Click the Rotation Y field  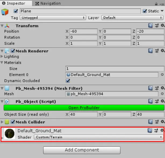117,37
